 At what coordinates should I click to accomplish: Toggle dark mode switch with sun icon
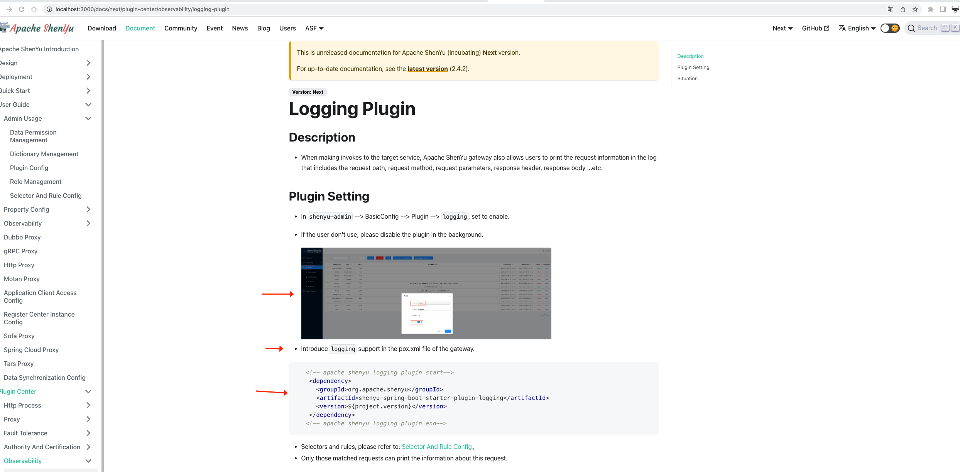tap(890, 28)
